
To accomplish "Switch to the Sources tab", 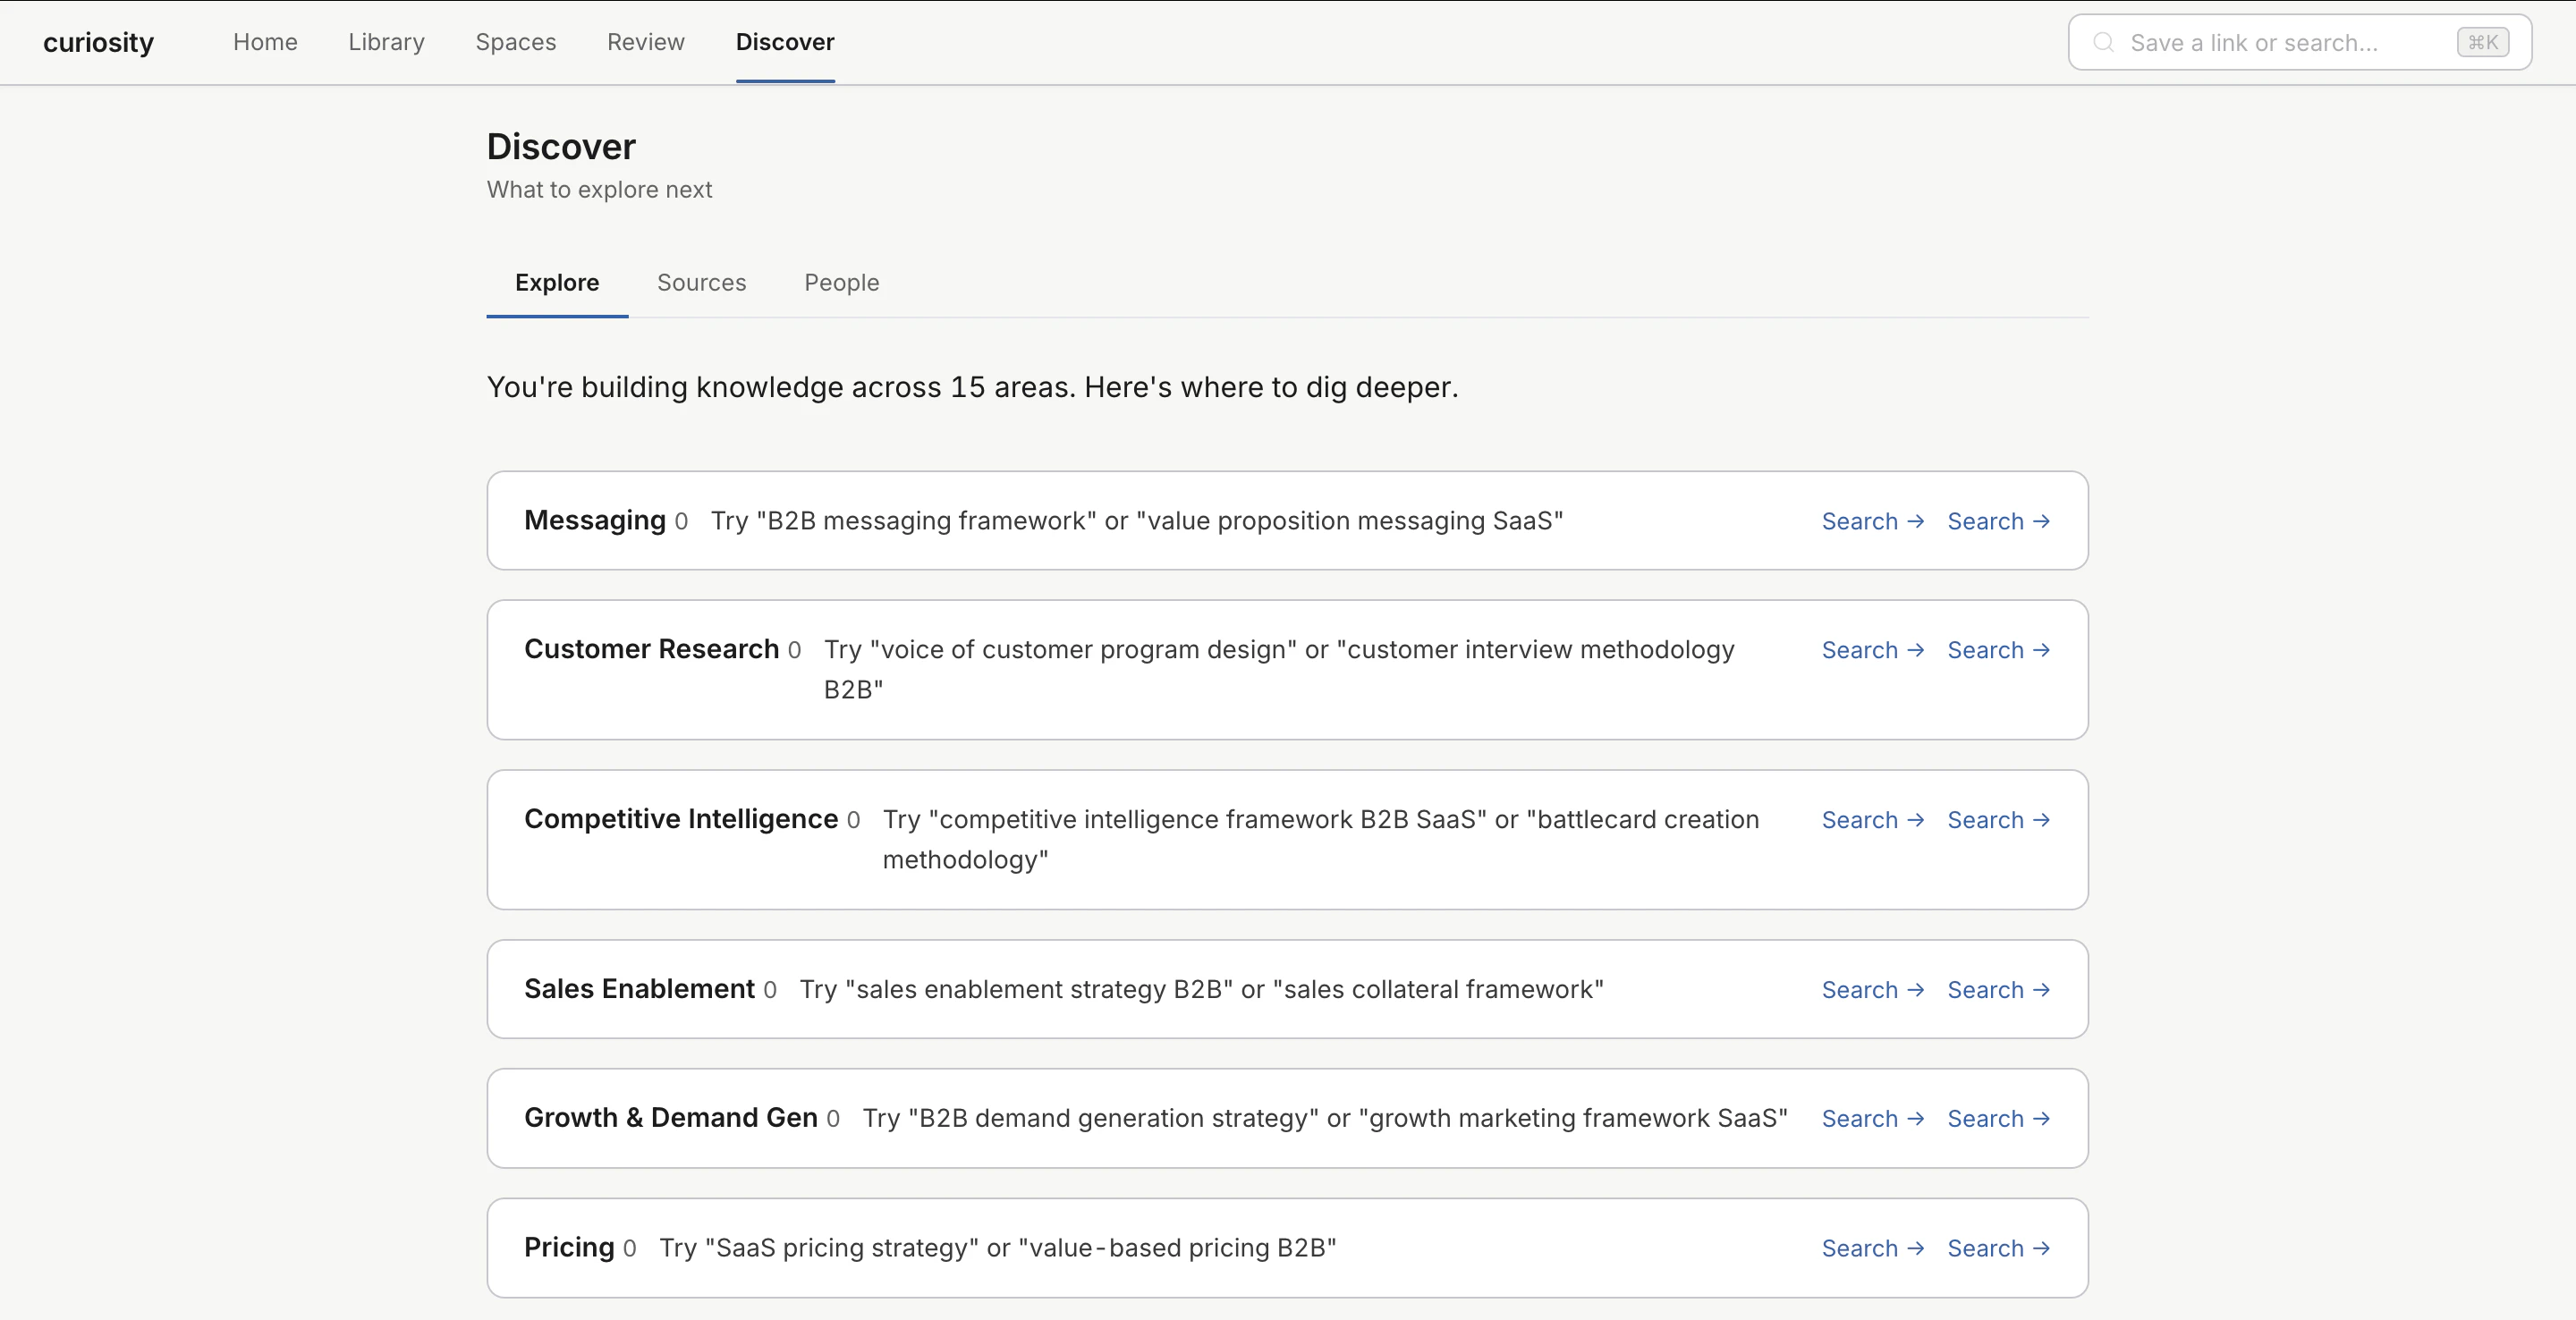I will pyautogui.click(x=701, y=283).
